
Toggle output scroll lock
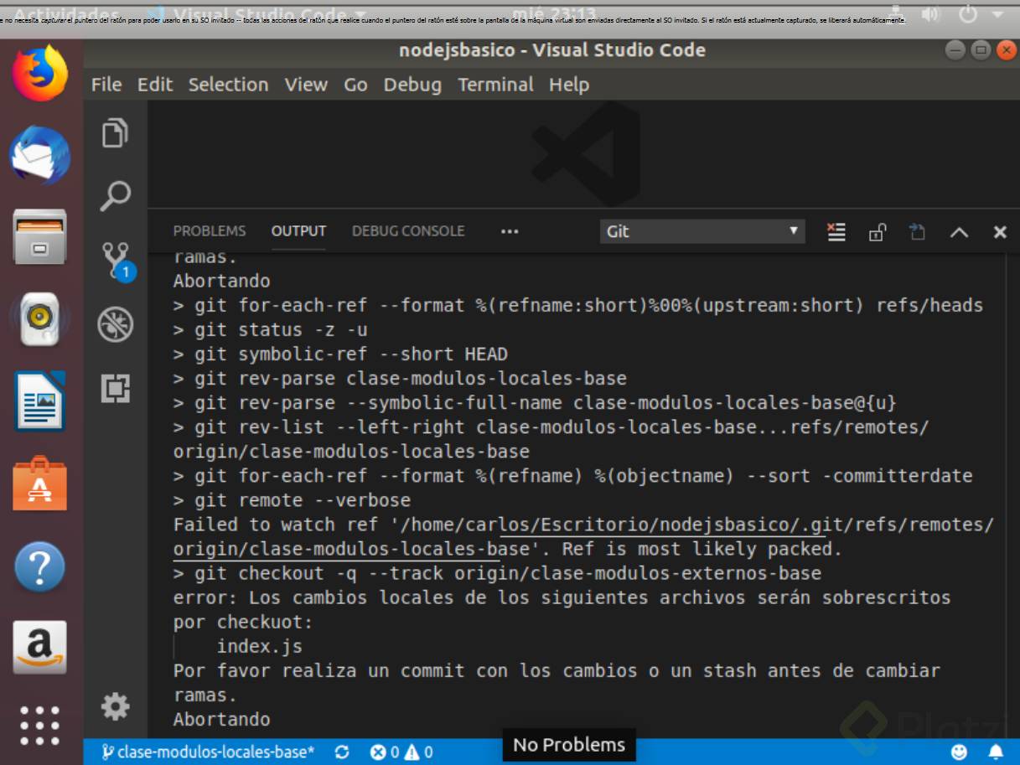click(x=877, y=232)
